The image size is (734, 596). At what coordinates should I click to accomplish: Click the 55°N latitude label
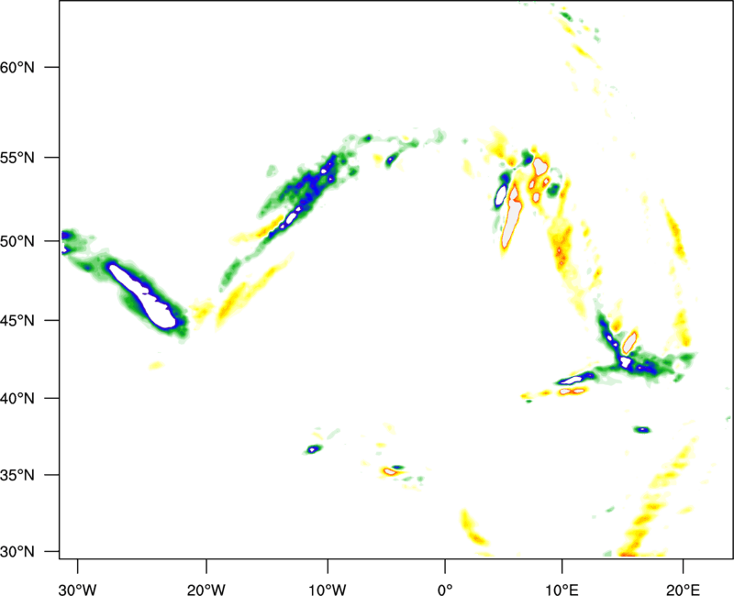[x=17, y=158]
